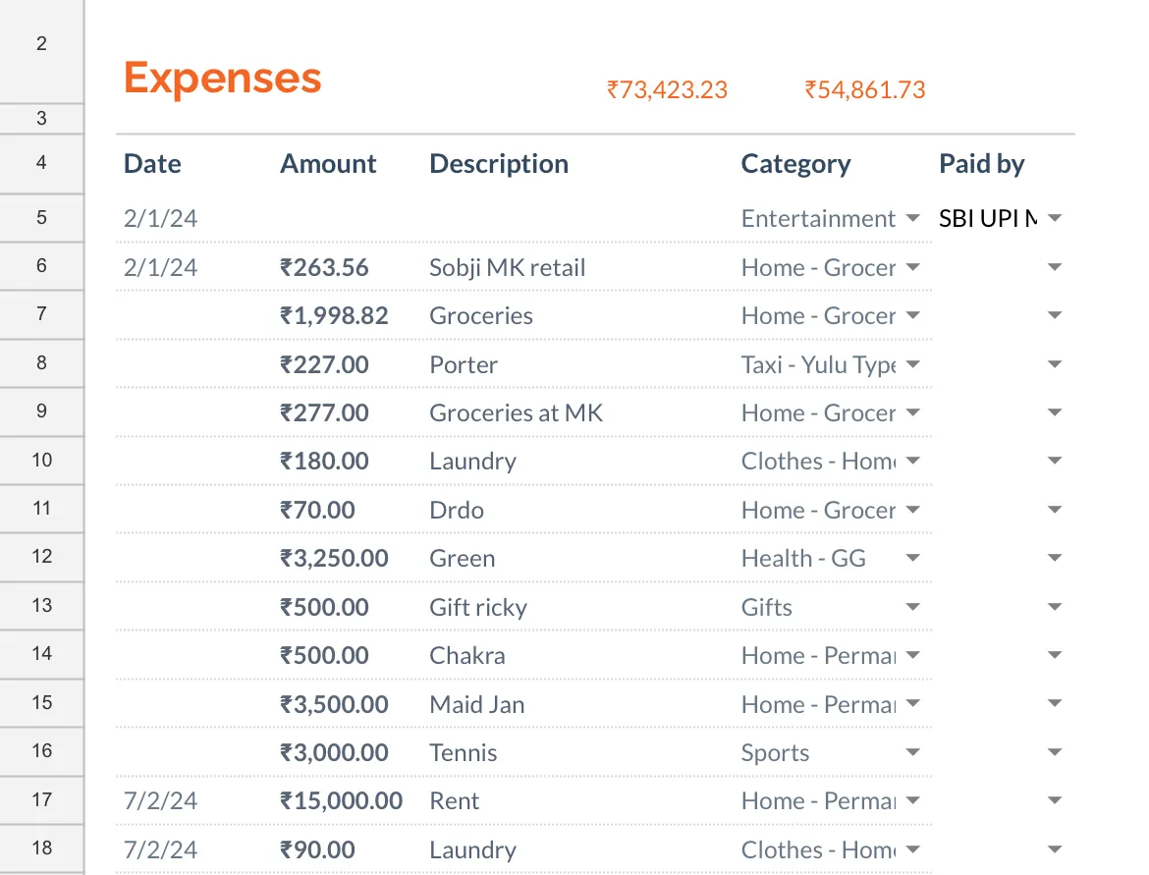Select the Paid by column header
Image resolution: width=1149 pixels, height=875 pixels.
[982, 163]
